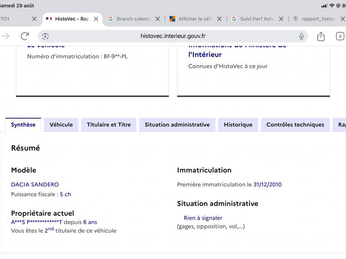Click the Numéro d'immatriculation BF-9**-PL text

77,57
